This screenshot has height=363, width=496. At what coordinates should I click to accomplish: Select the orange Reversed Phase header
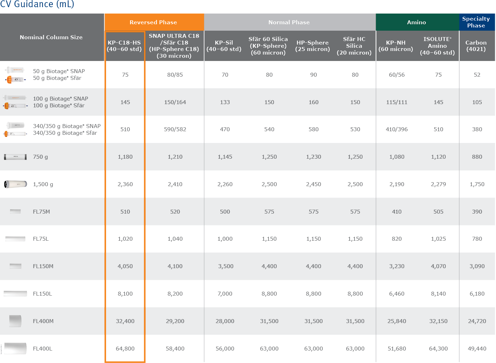pos(154,22)
